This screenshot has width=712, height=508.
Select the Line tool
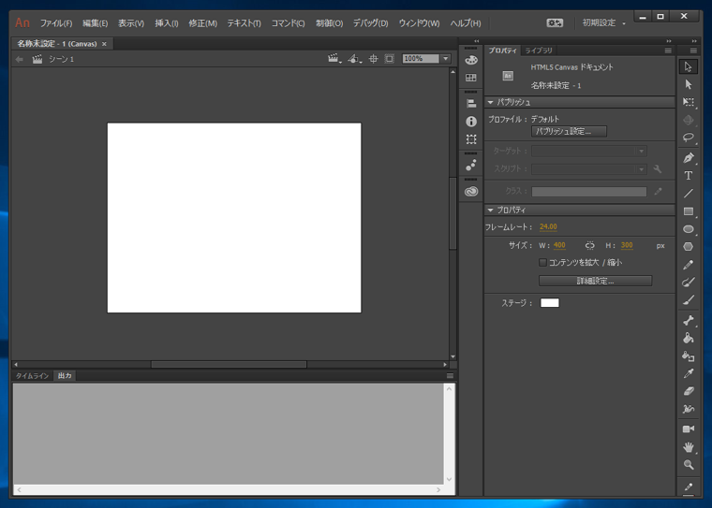689,194
